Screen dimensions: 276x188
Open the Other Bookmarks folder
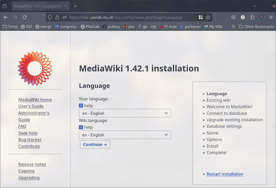tap(256, 27)
